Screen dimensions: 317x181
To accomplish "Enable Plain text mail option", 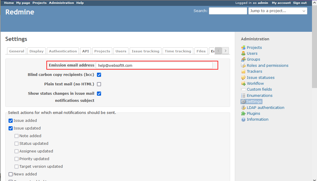I will pyautogui.click(x=99, y=84).
